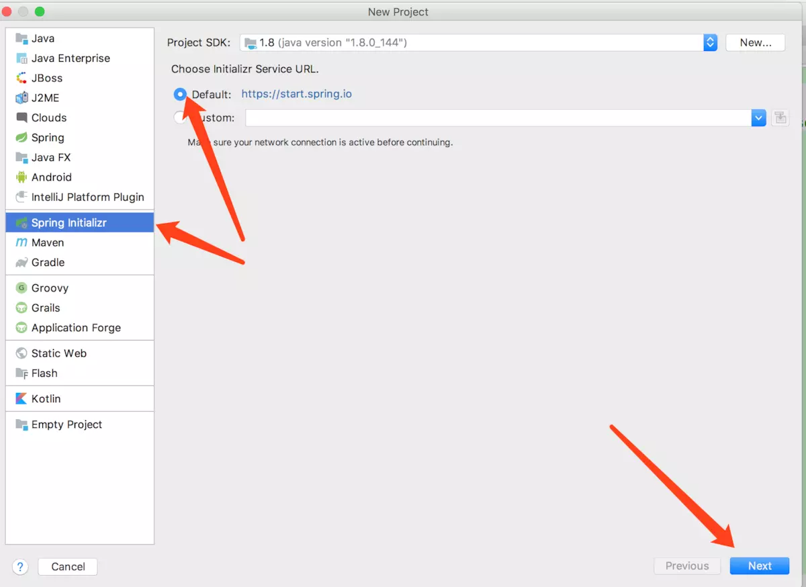Screen dimensions: 806x587
Task: Click the network connection reminder text
Action: 320,142
